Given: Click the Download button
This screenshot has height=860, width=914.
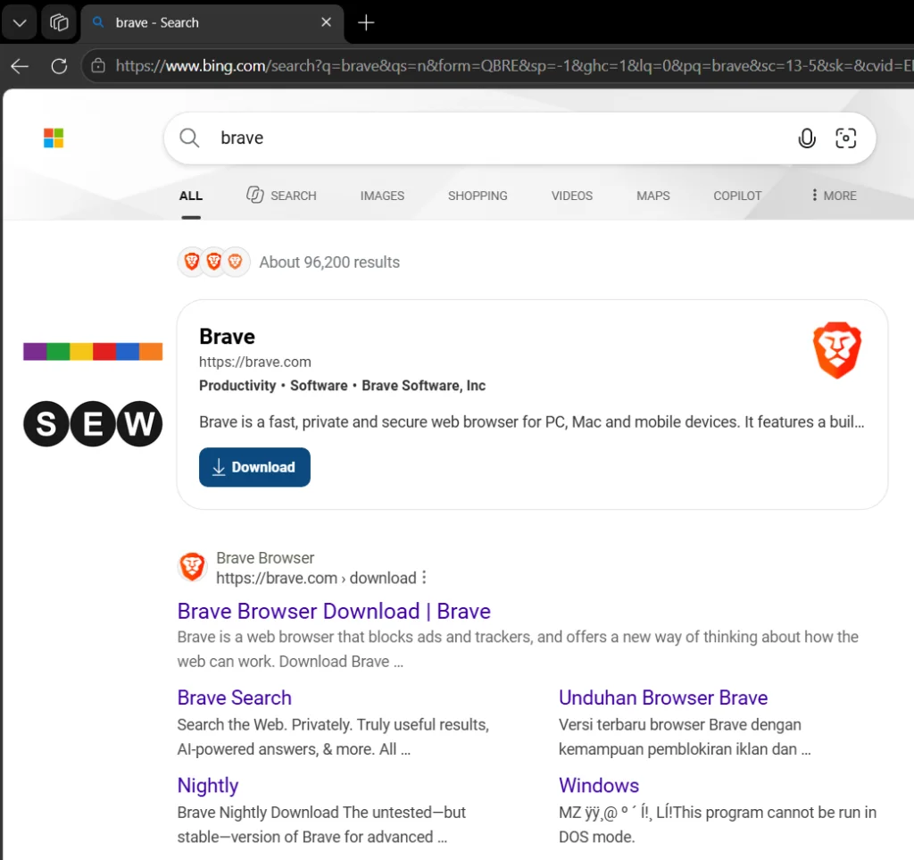Looking at the screenshot, I should coord(254,467).
